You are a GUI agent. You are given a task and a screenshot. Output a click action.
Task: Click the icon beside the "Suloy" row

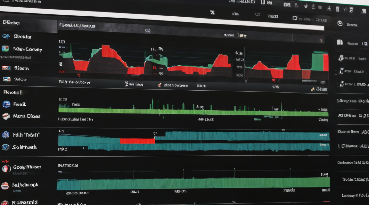click(7, 79)
